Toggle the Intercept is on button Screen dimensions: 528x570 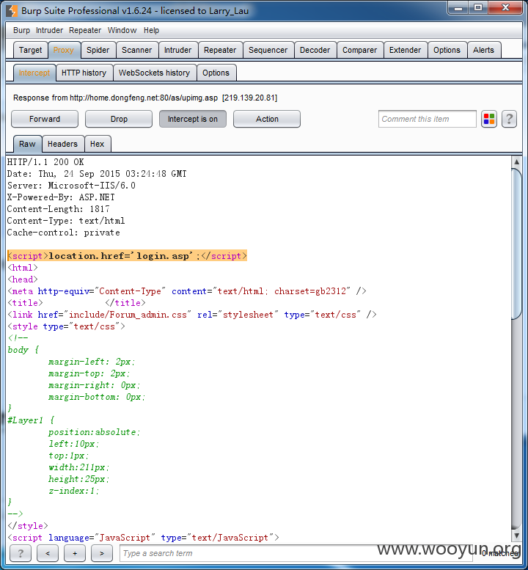193,119
